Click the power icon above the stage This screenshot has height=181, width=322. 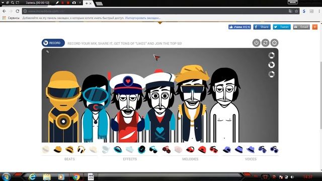256,43
